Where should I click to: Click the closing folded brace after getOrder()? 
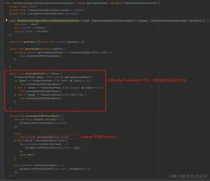pos(83,42)
